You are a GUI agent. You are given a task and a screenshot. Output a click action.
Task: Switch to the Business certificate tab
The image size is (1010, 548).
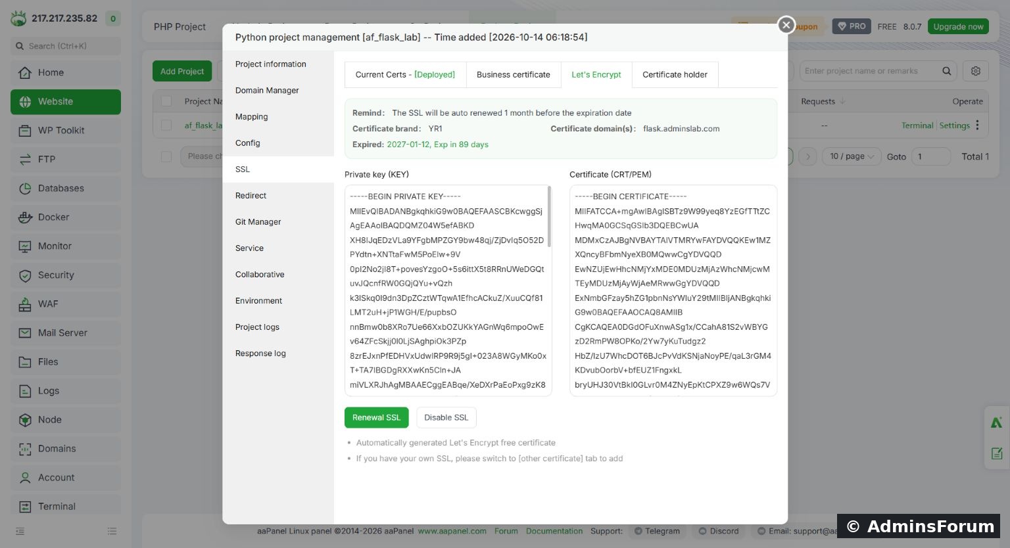[514, 75]
